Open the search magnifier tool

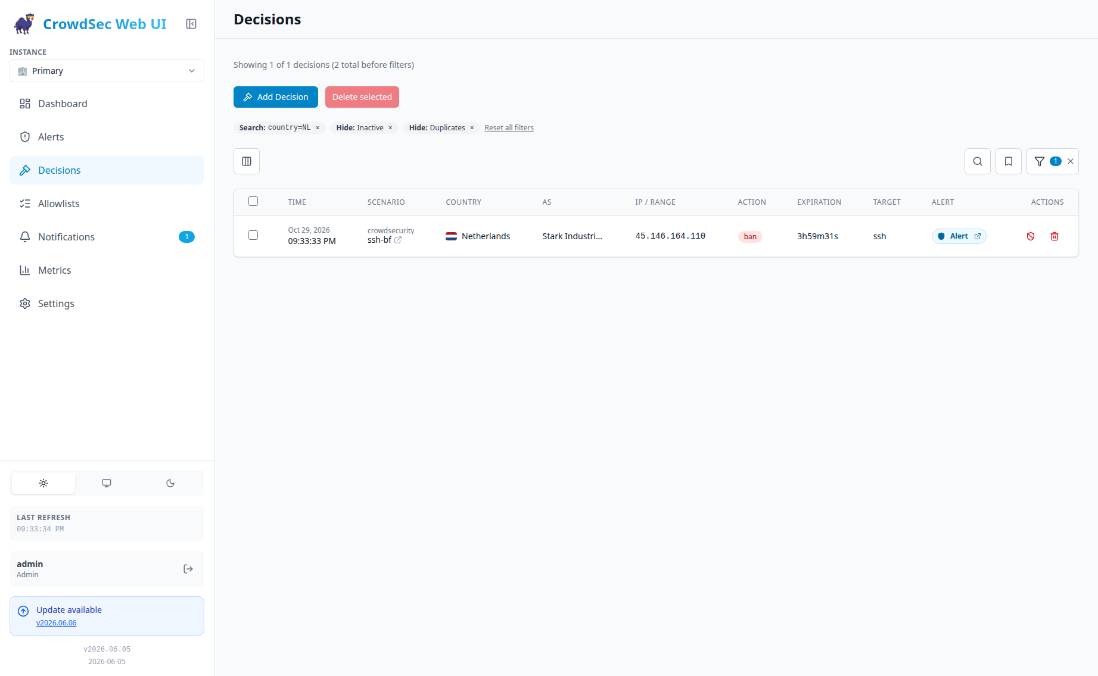click(978, 161)
